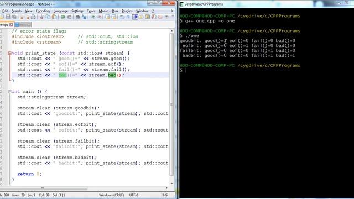Open the Language menu
354x199 pixels.
coord(60,11)
